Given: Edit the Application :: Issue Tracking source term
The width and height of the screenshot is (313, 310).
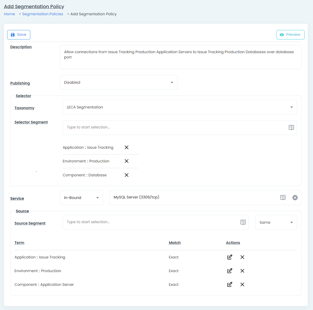Looking at the screenshot, I should 230,257.
